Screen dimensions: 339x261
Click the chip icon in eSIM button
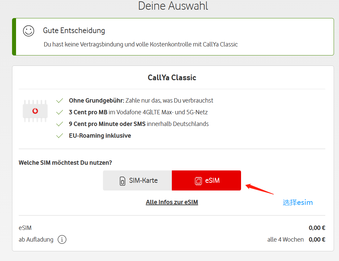[198, 181]
